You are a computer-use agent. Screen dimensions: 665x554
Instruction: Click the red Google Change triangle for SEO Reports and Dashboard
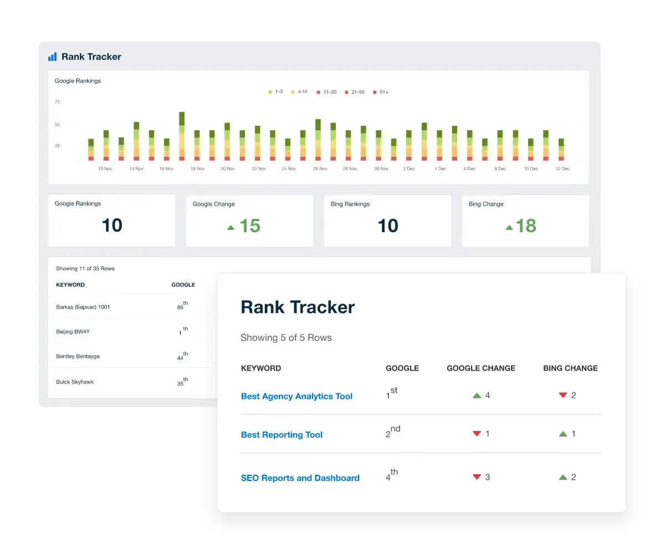(477, 477)
